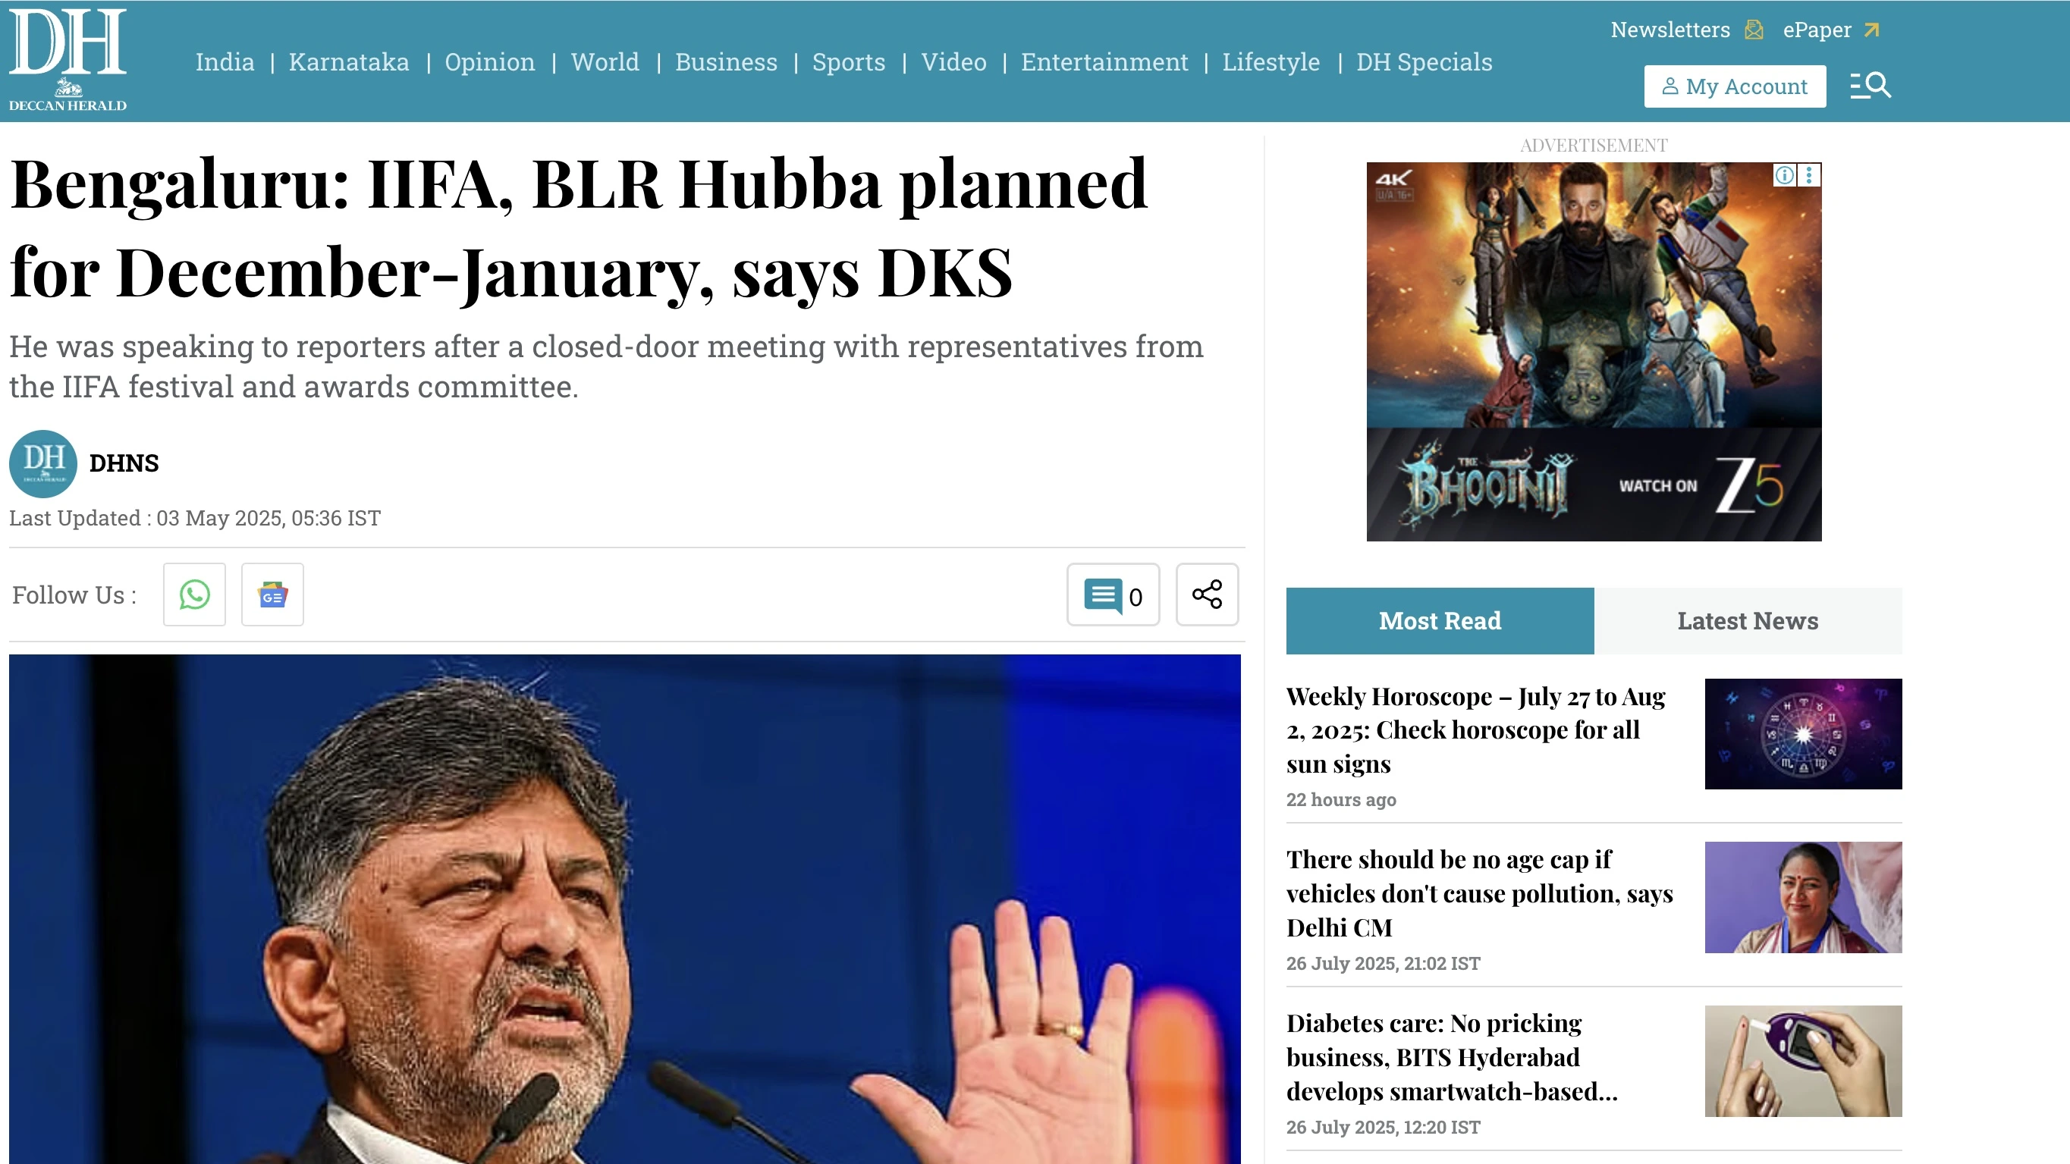Image resolution: width=2070 pixels, height=1164 pixels.
Task: Open the Weekly Horoscope article headline
Action: pyautogui.click(x=1476, y=729)
